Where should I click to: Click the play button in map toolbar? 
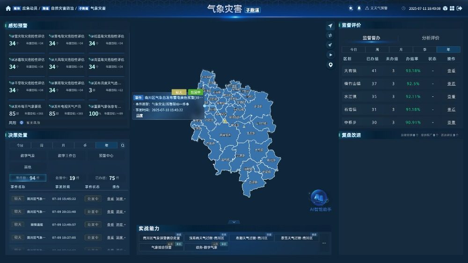tap(330, 55)
